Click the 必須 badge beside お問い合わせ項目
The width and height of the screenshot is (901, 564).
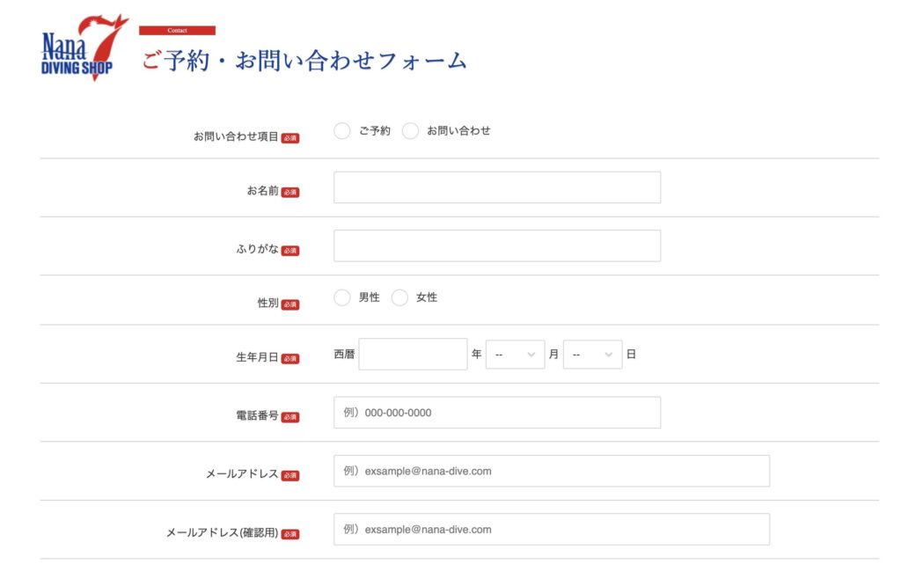coord(290,138)
